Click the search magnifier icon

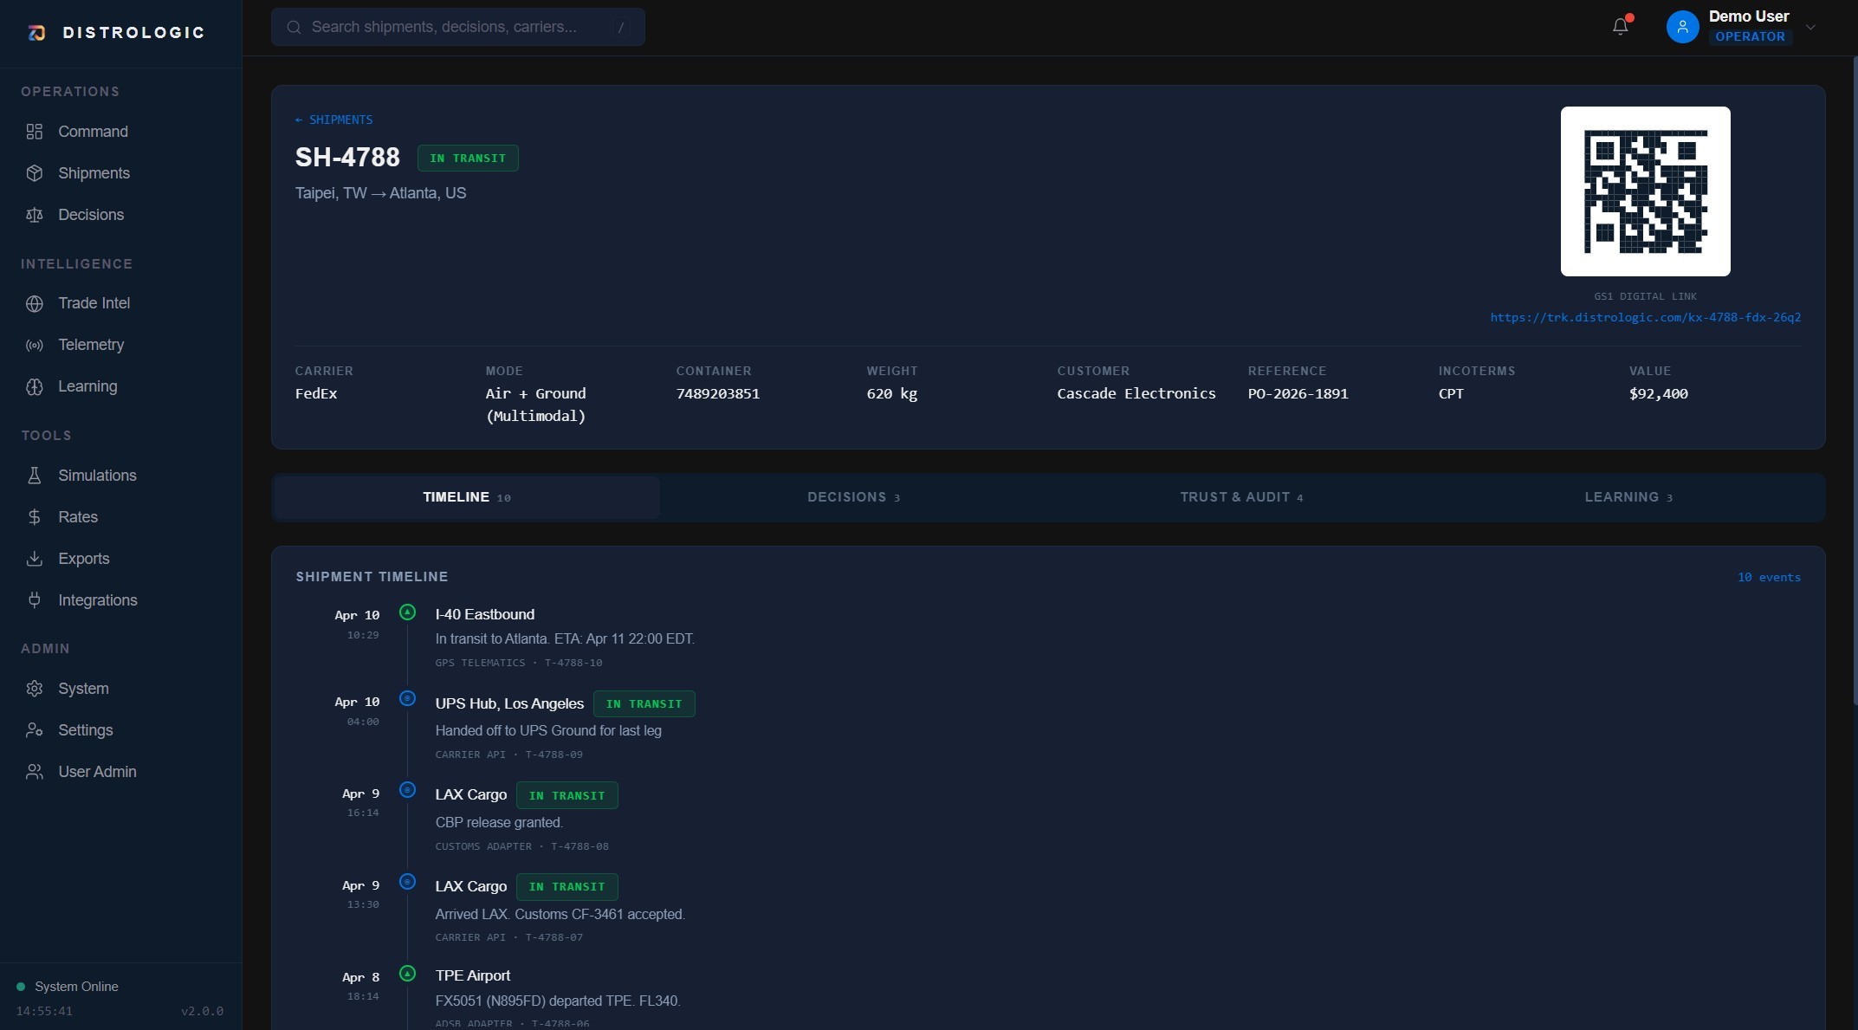[295, 27]
